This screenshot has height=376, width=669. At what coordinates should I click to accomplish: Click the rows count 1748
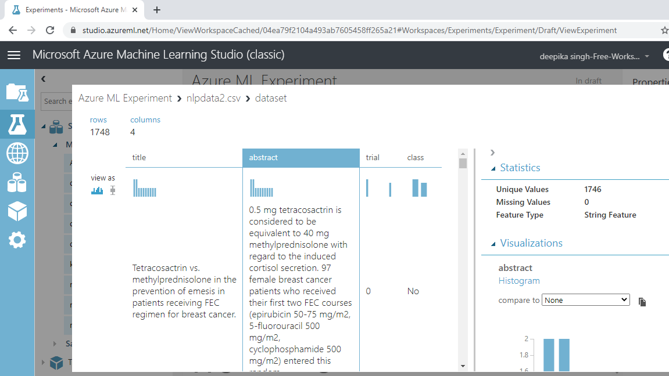click(100, 132)
